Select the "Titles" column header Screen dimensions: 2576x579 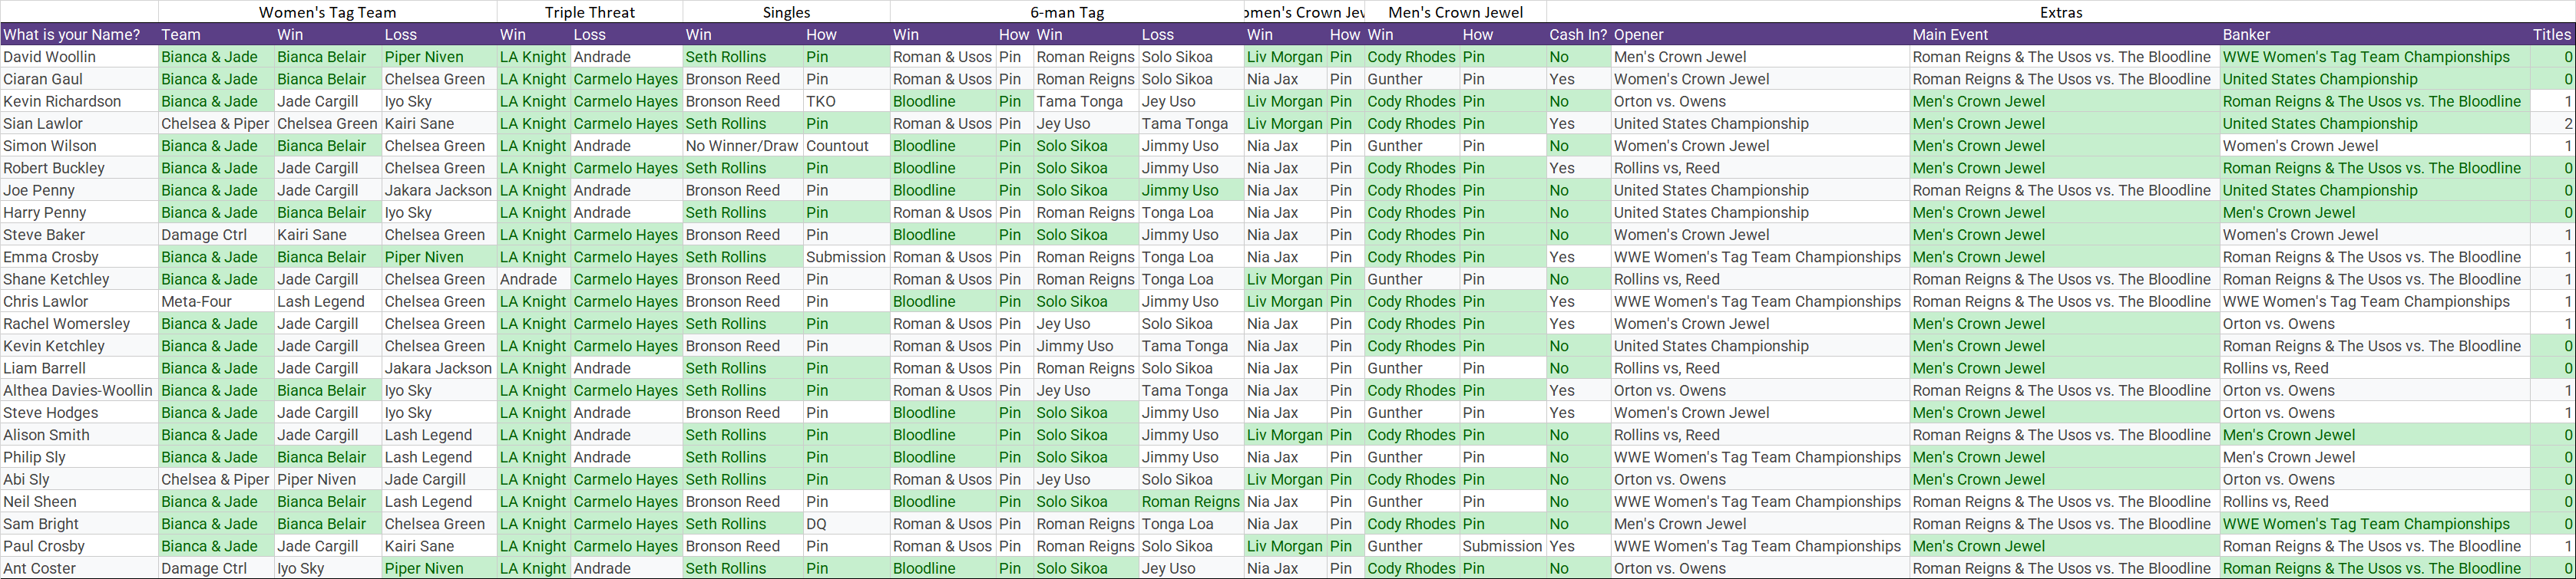click(x=2551, y=35)
